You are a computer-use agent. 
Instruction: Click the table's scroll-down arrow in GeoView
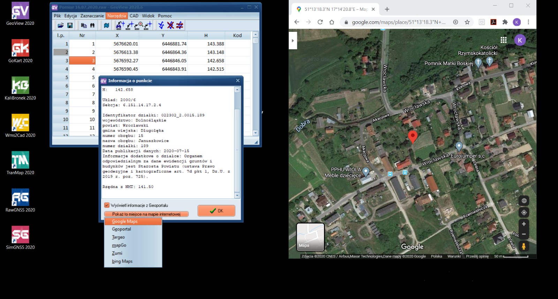[255, 133]
